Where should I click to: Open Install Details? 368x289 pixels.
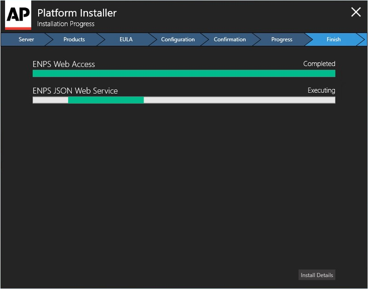tap(317, 275)
